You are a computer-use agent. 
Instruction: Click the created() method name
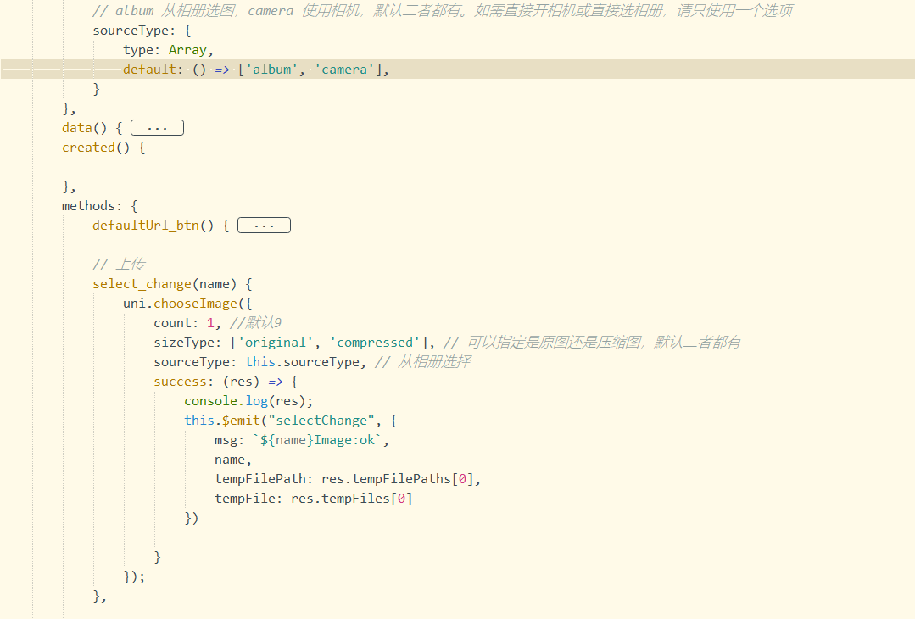coord(87,148)
